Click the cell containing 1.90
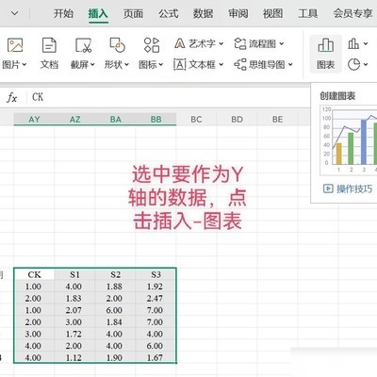The width and height of the screenshot is (377, 377). point(115,357)
